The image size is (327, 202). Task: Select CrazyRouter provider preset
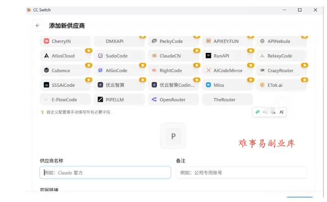(281, 71)
